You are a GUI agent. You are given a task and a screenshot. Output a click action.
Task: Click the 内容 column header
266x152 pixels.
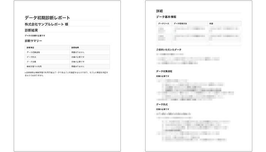(211, 24)
